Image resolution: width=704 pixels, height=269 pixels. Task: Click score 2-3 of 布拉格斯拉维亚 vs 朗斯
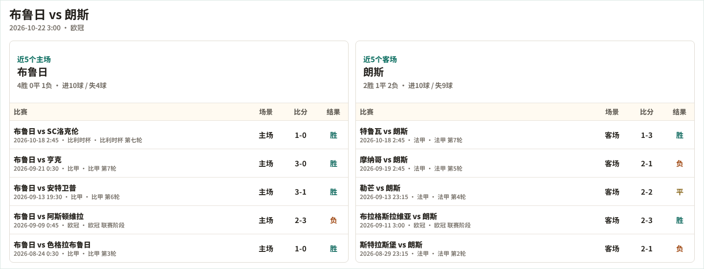point(647,220)
